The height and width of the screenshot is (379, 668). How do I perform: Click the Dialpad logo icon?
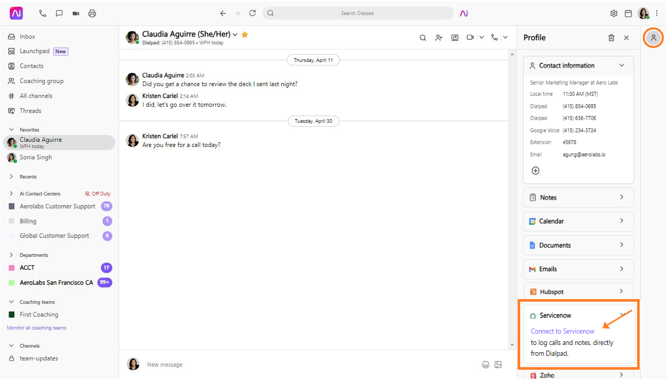click(16, 13)
